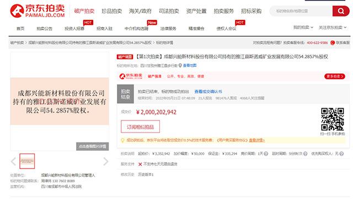353x200 pixels.
Task: Click the company equity breadcrumb link
Action: [90, 43]
